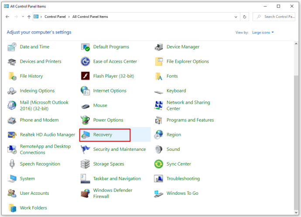The image size is (301, 217).
Task: Click the RemoteApp and Desktop Connections icon
Action: click(x=12, y=149)
